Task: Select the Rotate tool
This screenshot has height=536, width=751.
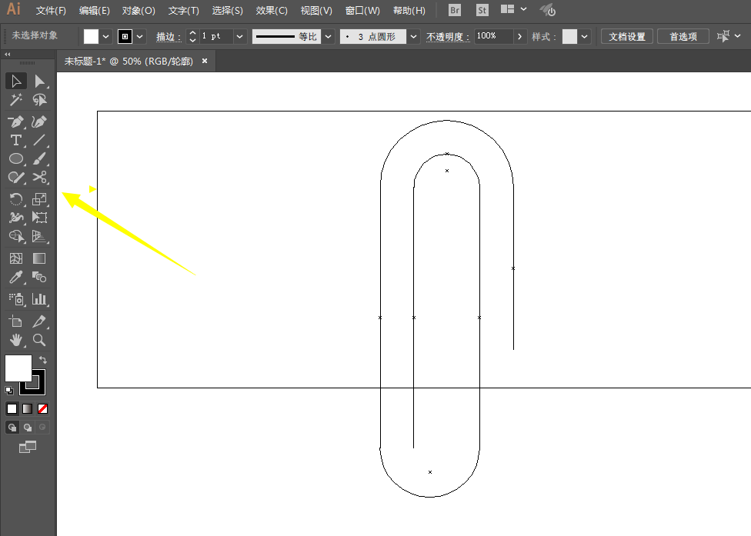Action: point(16,198)
